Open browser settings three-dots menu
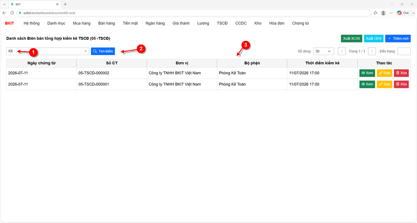The image size is (417, 223). tap(391, 13)
